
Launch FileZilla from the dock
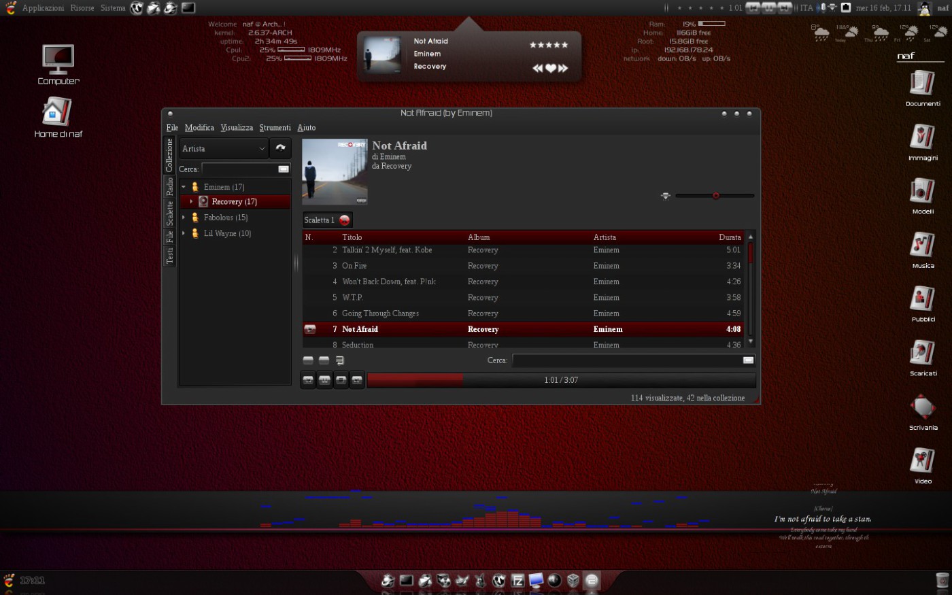(517, 581)
